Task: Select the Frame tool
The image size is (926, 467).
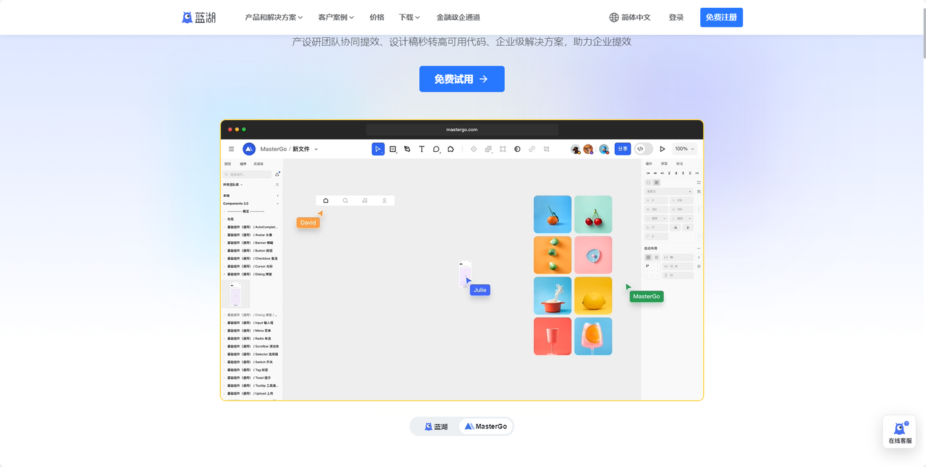Action: coord(393,149)
